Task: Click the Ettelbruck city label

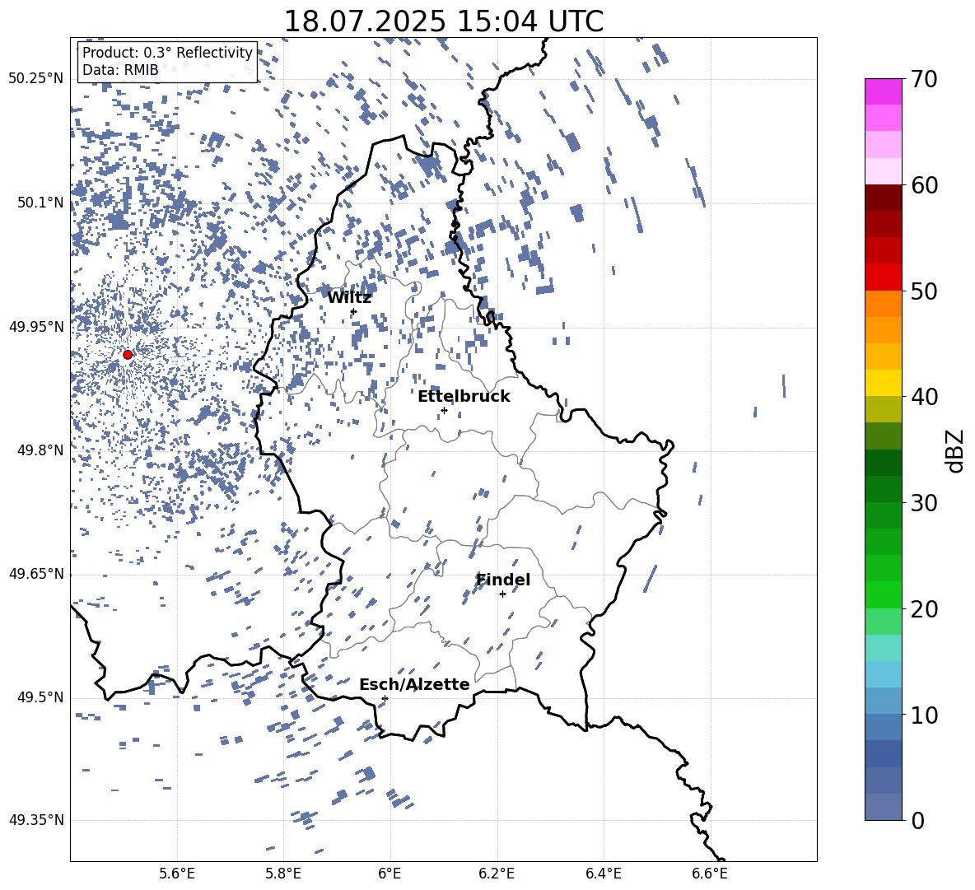Action: click(x=464, y=397)
